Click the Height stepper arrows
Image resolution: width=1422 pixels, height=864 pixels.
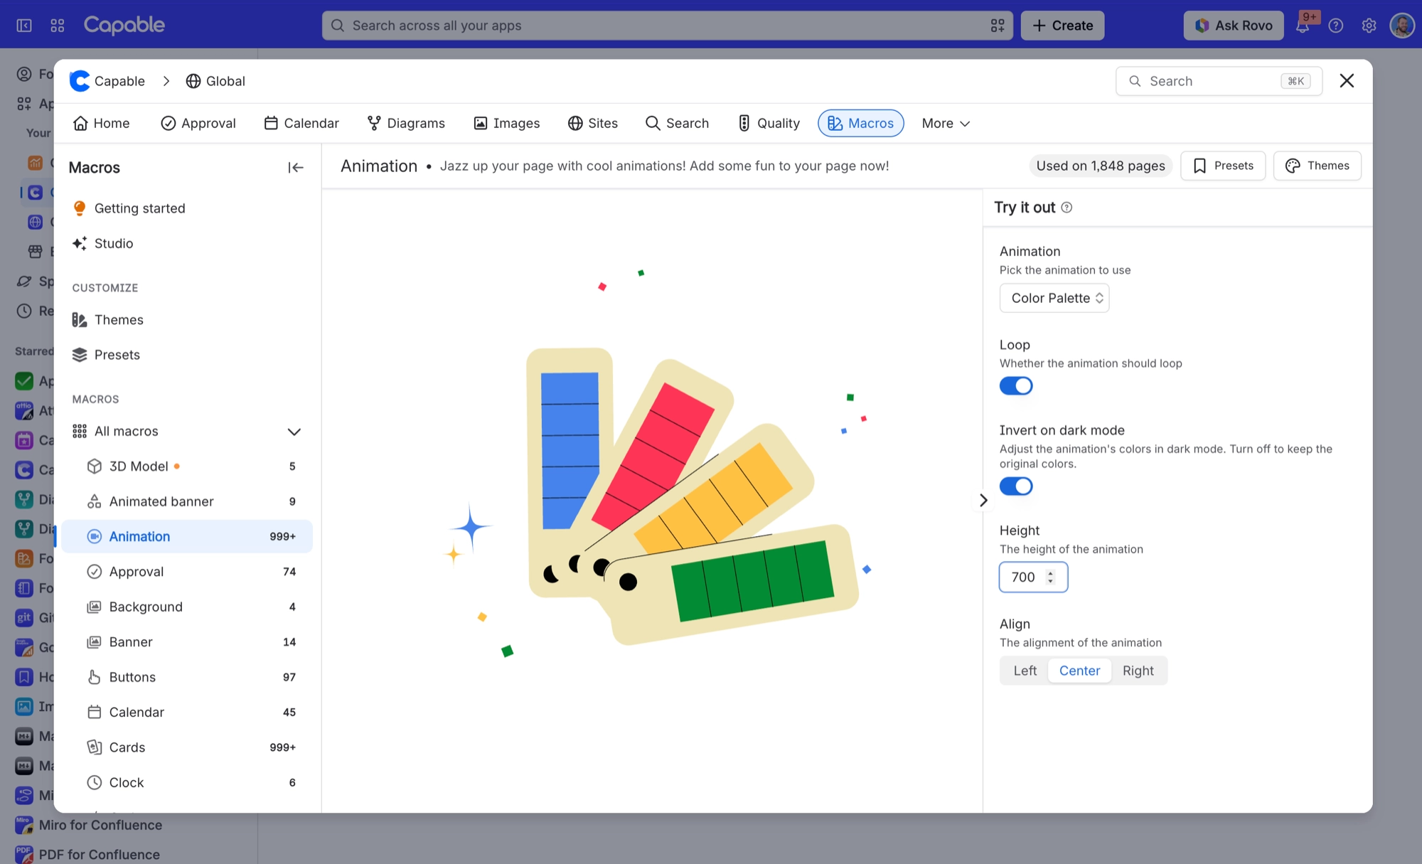point(1050,577)
